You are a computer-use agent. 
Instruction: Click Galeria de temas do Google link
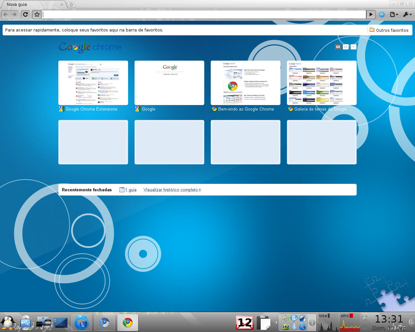323,109
